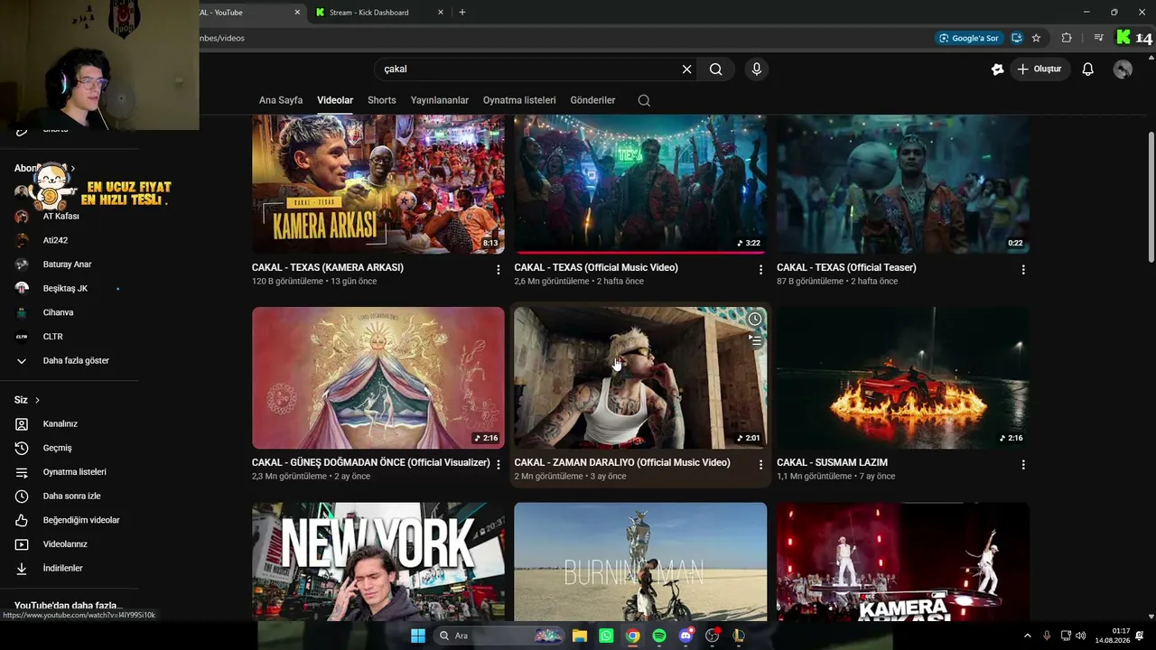1156x650 pixels.
Task: Open options for TEXAS (Official Music Video)
Action: (760, 270)
